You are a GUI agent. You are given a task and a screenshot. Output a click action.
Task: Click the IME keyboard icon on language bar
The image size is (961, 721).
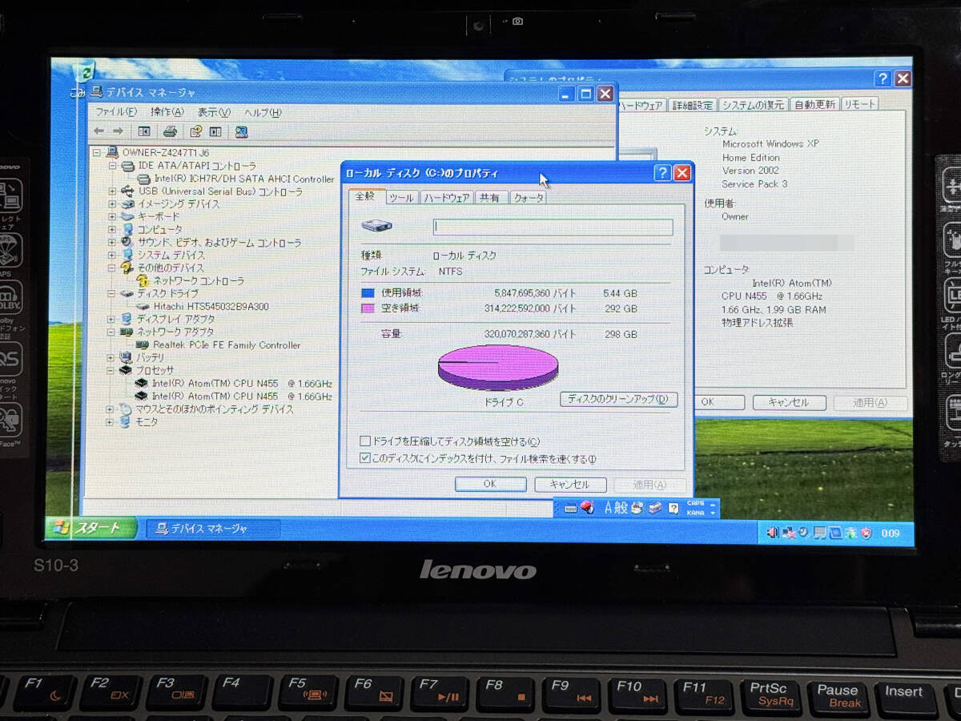pyautogui.click(x=570, y=508)
